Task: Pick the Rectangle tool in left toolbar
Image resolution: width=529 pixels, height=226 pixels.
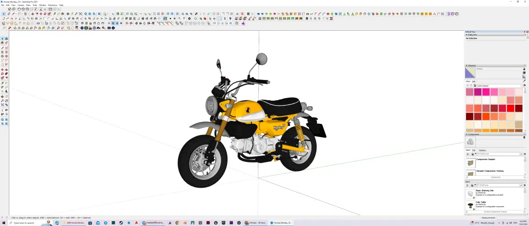Action: (x=2, y=52)
